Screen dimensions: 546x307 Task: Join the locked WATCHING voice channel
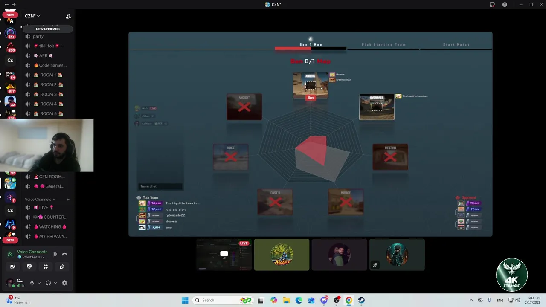coord(48,227)
